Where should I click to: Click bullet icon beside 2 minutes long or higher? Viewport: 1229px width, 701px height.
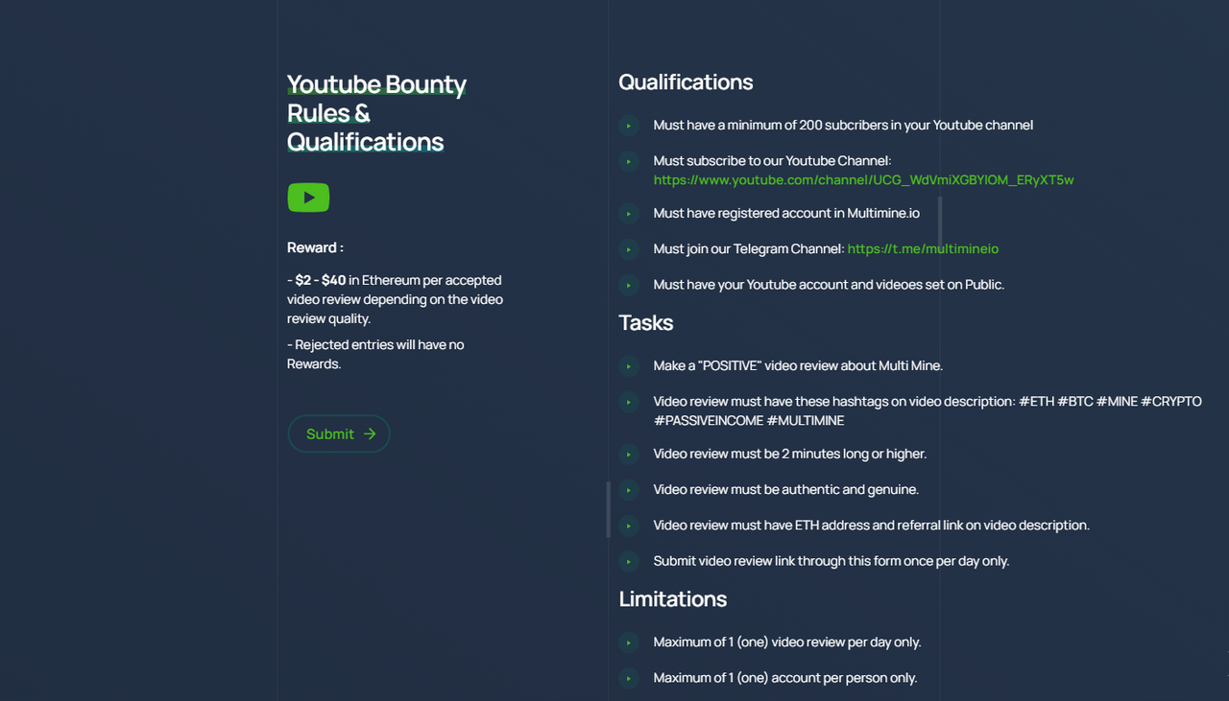click(x=629, y=455)
